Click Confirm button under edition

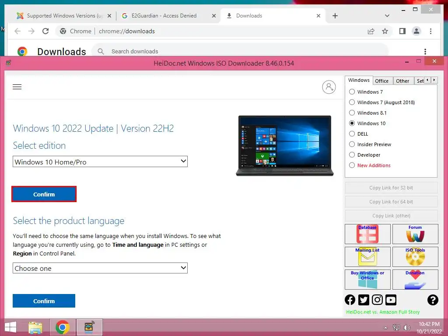tap(44, 194)
